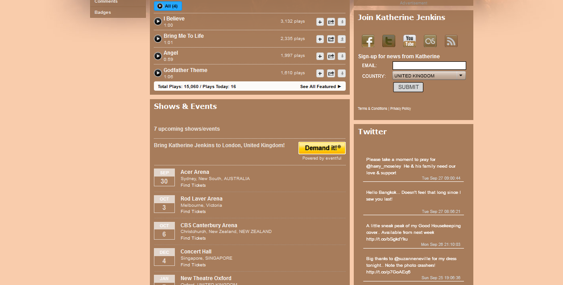Click the Mon Sep 26 21:10:03 timestamp
Image resolution: width=563 pixels, height=285 pixels.
click(441, 245)
